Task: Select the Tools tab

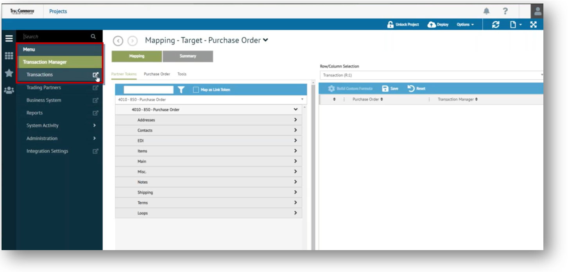Action: click(x=182, y=74)
